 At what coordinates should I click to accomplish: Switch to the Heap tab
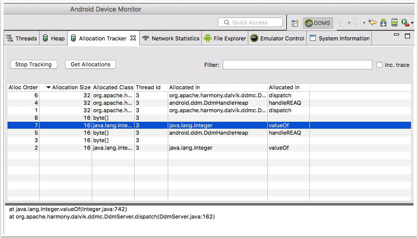coord(54,38)
